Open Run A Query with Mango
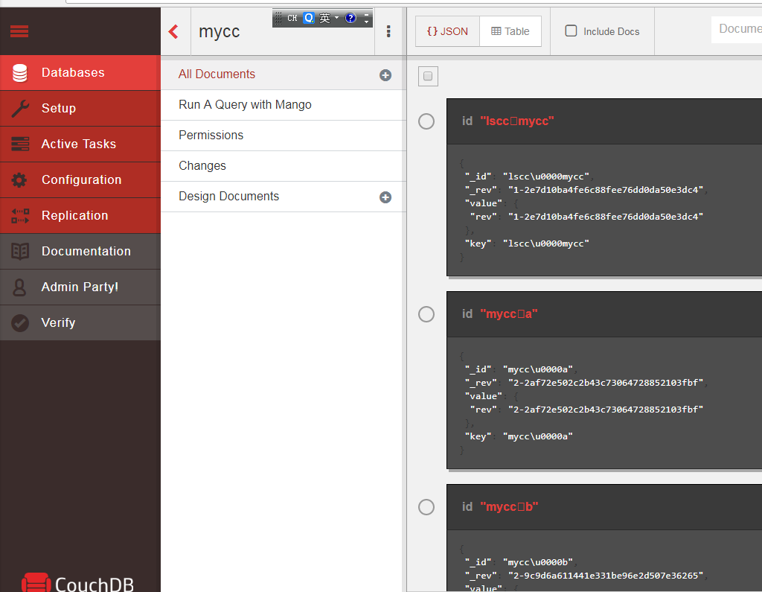The image size is (762, 592). (x=283, y=105)
